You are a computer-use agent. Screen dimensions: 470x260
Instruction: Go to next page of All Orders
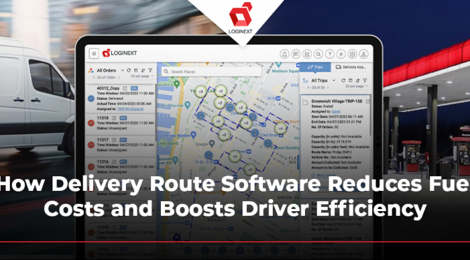click(x=120, y=78)
